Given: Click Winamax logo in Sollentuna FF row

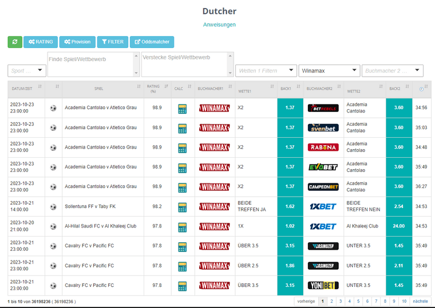Looking at the screenshot, I should (215, 207).
